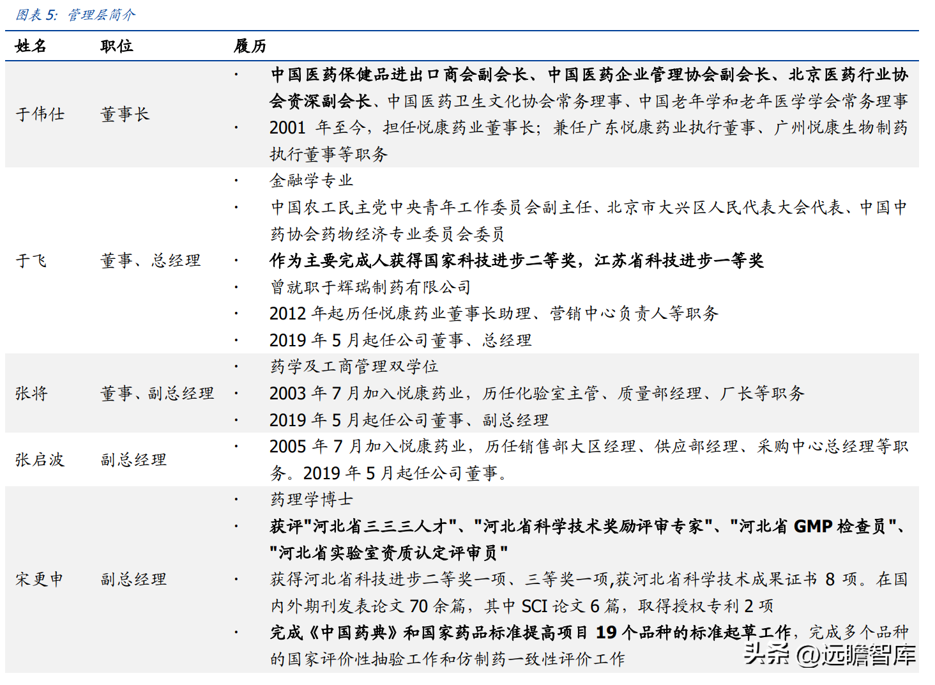This screenshot has width=935, height=685.
Task: Select the position cell '董事长'
Action: (x=125, y=114)
